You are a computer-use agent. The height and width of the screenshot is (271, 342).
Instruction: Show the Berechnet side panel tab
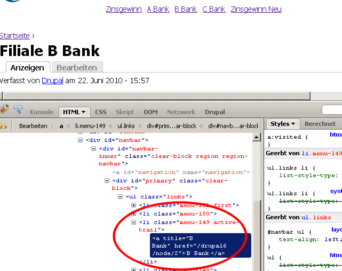320,124
